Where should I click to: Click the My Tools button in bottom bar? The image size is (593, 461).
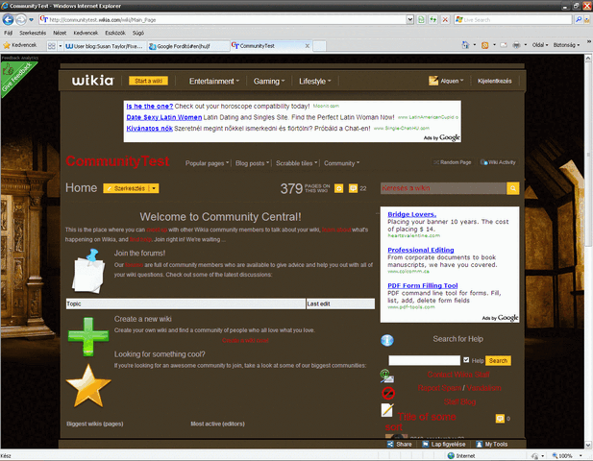[492, 445]
